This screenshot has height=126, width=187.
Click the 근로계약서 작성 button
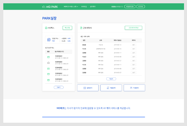133,28
